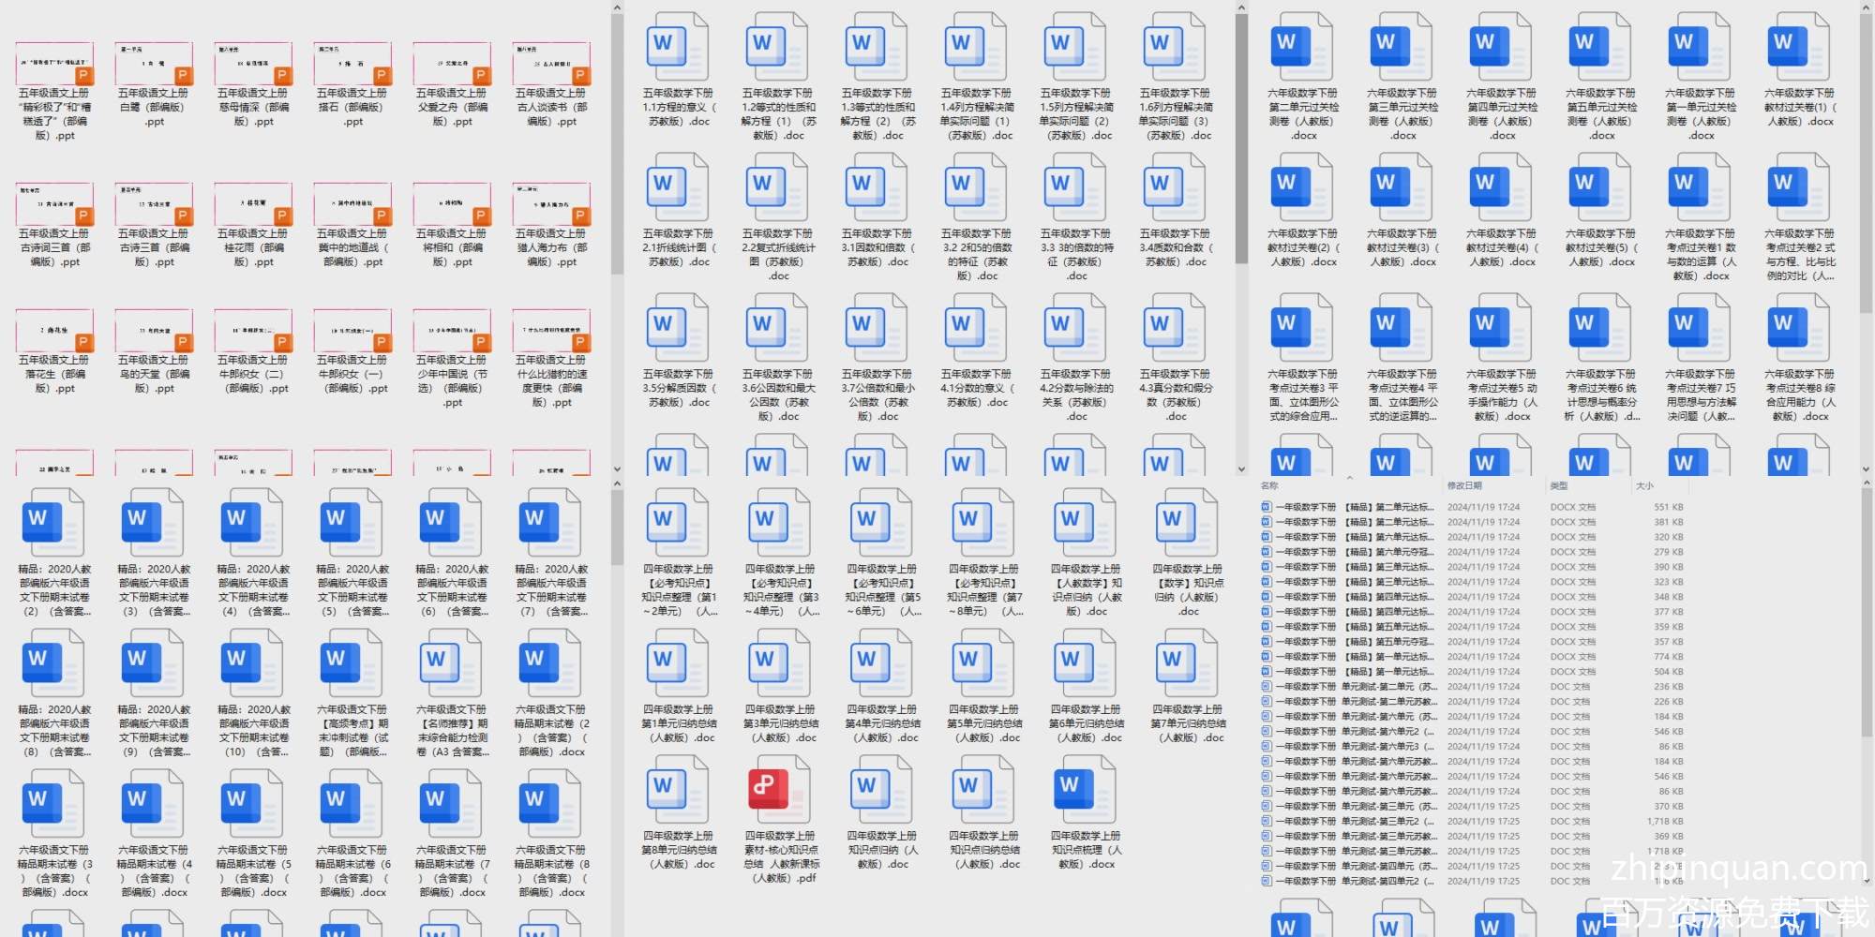Sort the file list by 修改日期 column

click(1464, 485)
